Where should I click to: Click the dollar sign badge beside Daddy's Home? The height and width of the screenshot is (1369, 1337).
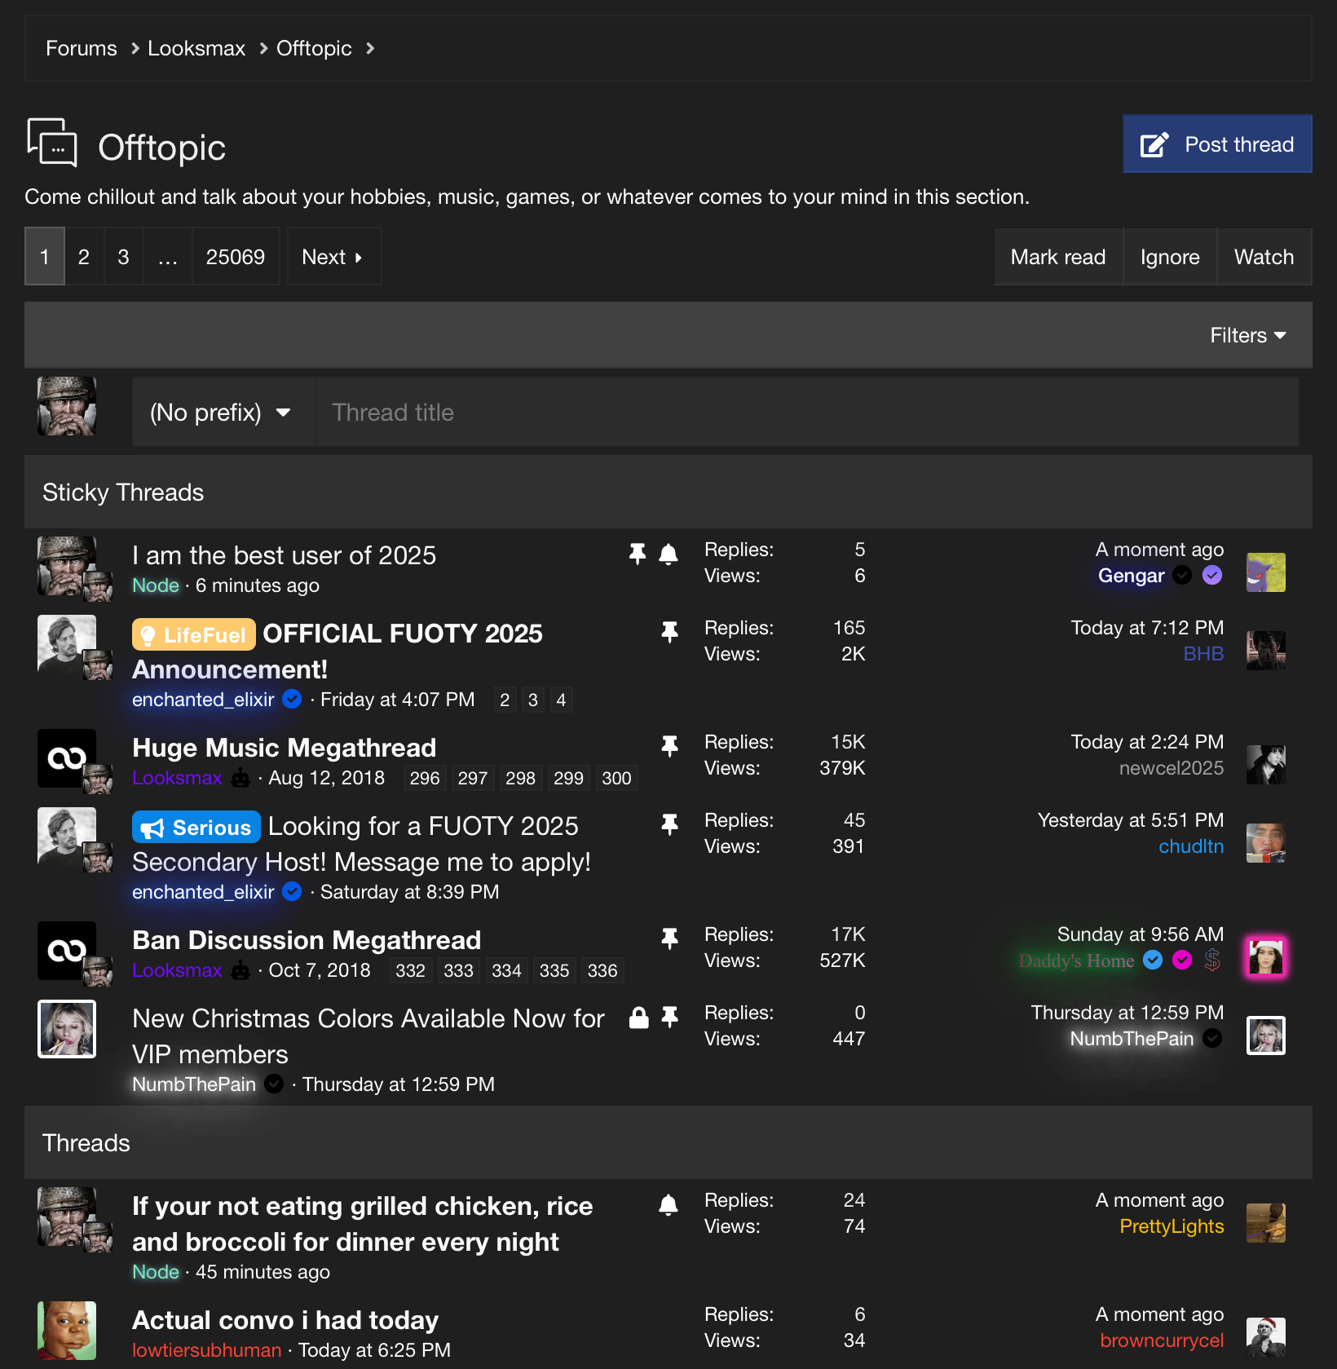pos(1212,961)
